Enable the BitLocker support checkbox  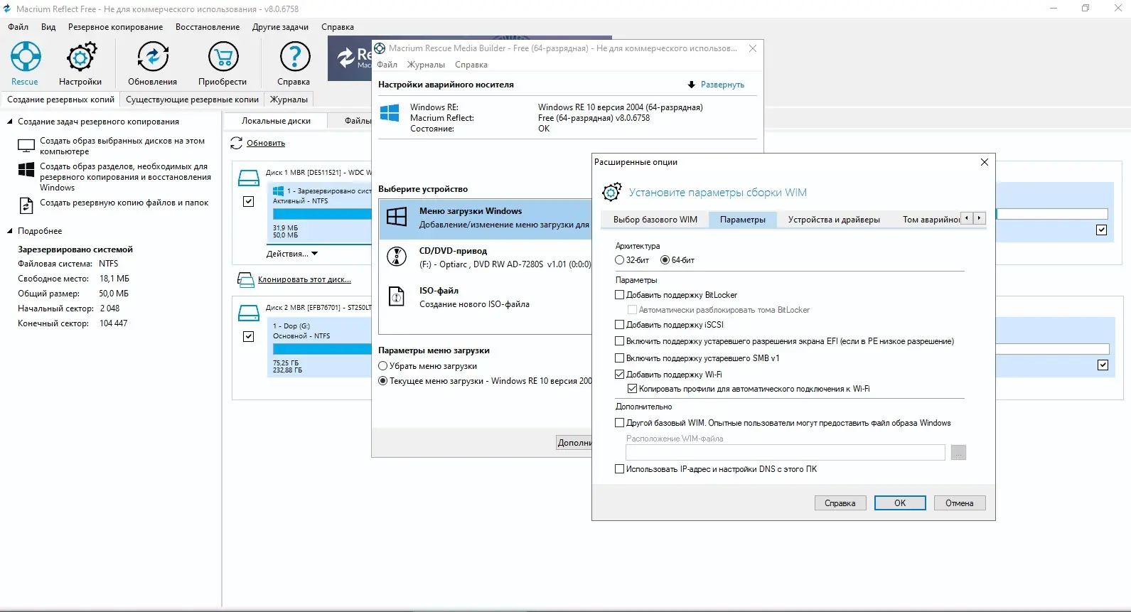pos(619,295)
